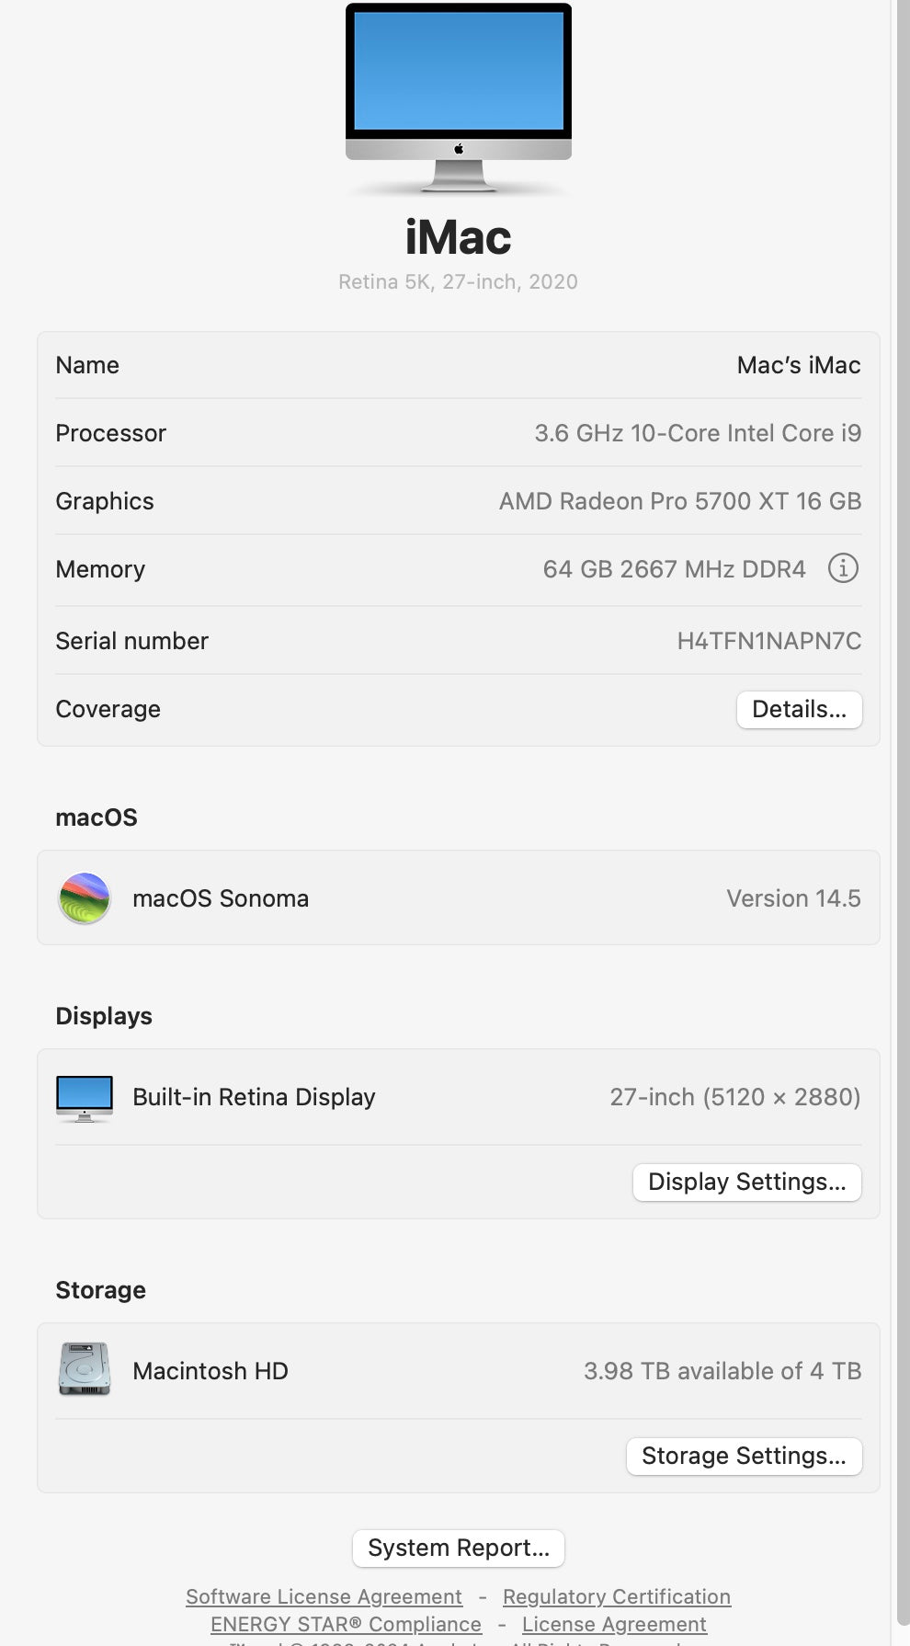Viewport: 910px width, 1646px height.
Task: Click the Apple logo on the iMac stand
Action: [458, 147]
